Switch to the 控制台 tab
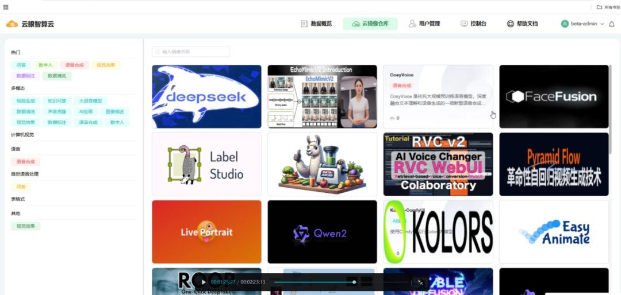Image resolution: width=621 pixels, height=295 pixels. 474,24
